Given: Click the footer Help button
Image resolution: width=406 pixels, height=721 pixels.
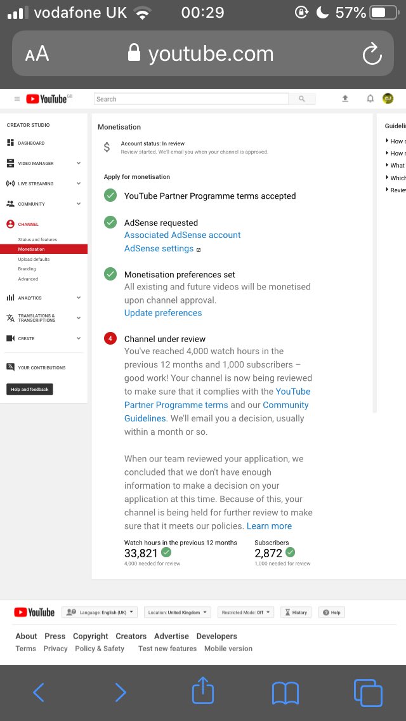Looking at the screenshot, I should click(x=332, y=612).
